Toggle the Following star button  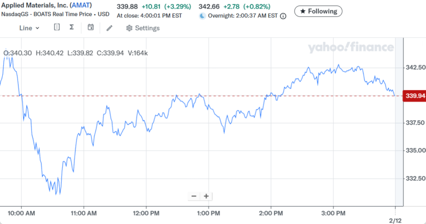point(318,11)
